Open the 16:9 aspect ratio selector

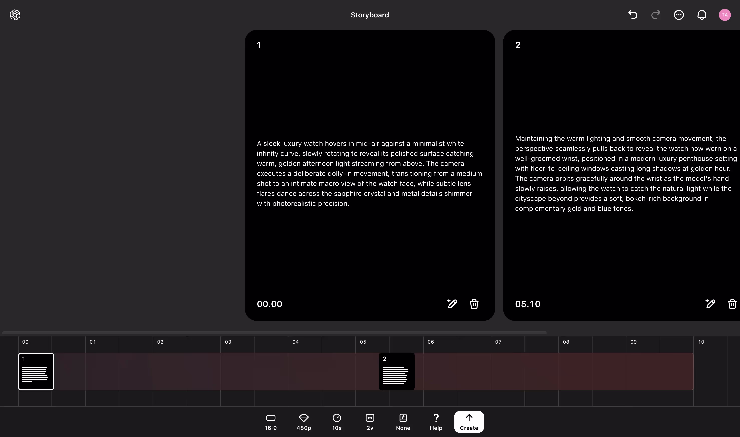271,422
